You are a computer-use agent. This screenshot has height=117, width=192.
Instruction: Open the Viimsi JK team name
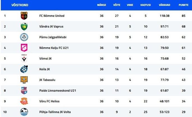45,59
